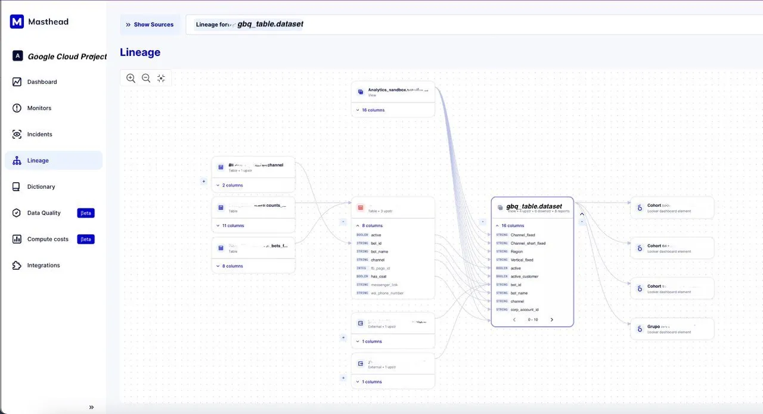
Task: Click the Dictionary book icon
Action: (x=17, y=186)
